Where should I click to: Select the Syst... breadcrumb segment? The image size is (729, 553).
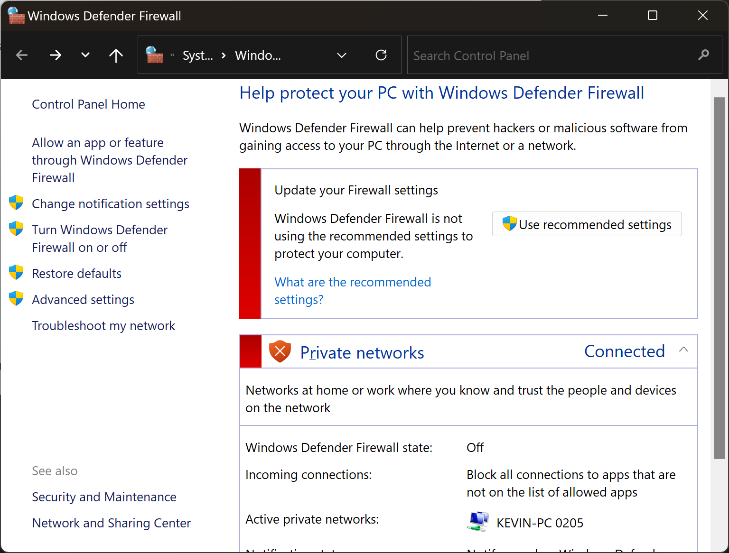(198, 55)
